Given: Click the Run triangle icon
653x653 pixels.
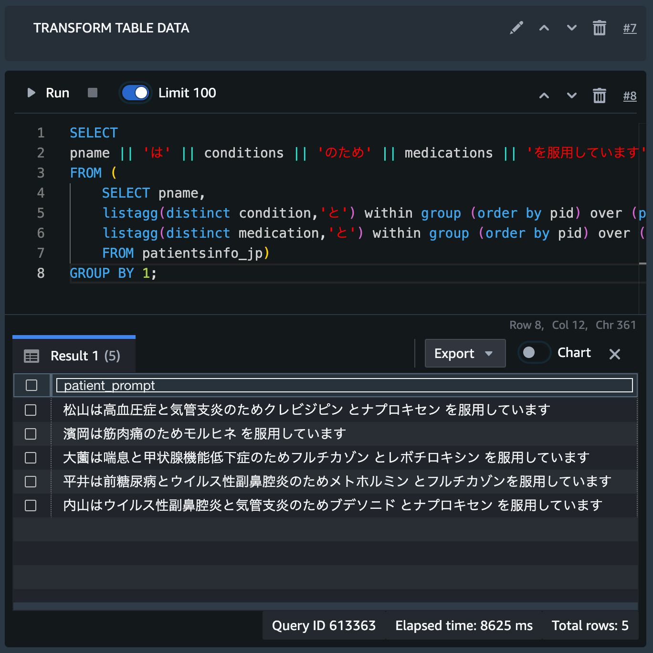Looking at the screenshot, I should [31, 93].
